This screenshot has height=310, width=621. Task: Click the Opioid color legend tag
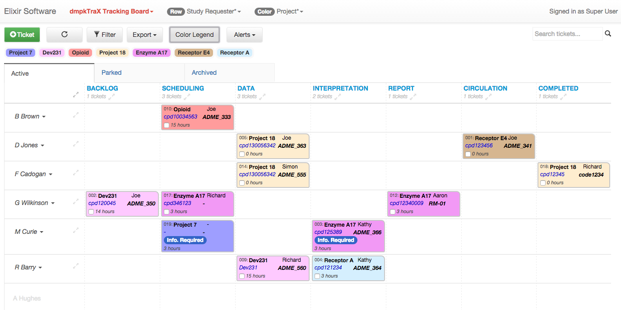(80, 53)
